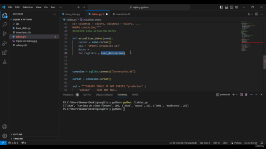The height and width of the screenshot is (149, 266).
Task: Open the Accounts icon
Action: [5, 127]
